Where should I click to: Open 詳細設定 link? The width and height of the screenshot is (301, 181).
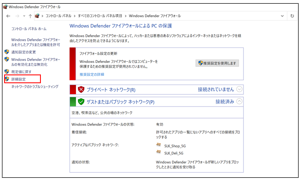18,79
